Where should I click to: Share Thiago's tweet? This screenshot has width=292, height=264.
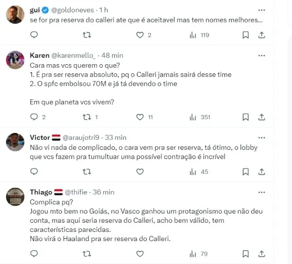261,253
